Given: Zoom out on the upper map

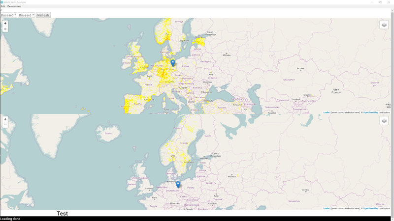Looking at the screenshot, I should [5, 29].
